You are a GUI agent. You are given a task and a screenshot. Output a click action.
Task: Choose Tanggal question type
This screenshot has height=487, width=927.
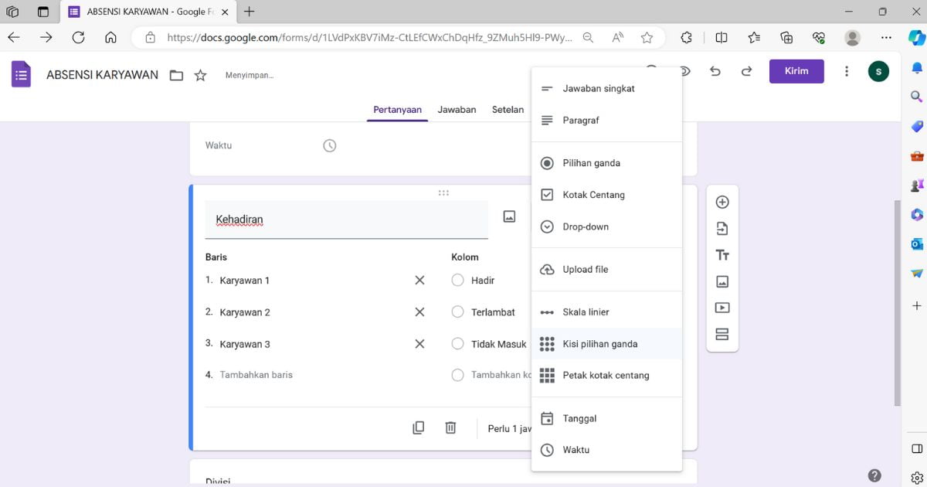(x=606, y=418)
